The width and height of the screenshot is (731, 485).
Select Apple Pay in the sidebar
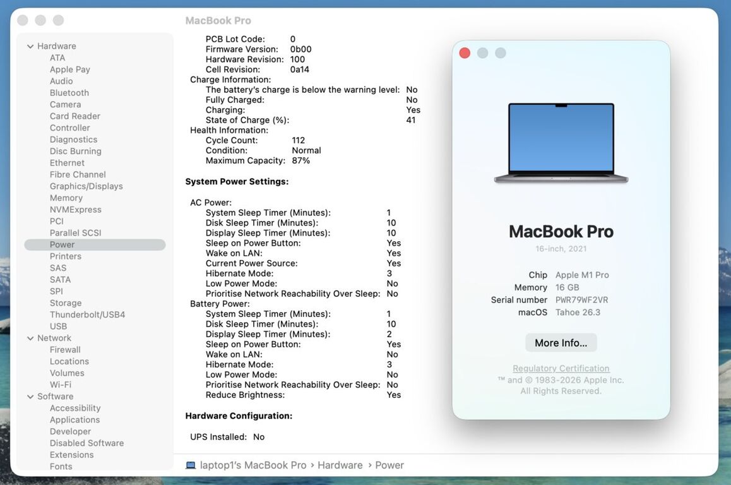(x=70, y=69)
